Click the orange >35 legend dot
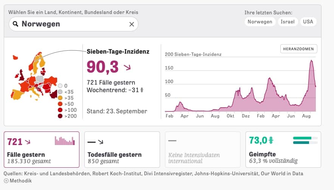Viewport: 334px width, 190px height. pos(60,98)
